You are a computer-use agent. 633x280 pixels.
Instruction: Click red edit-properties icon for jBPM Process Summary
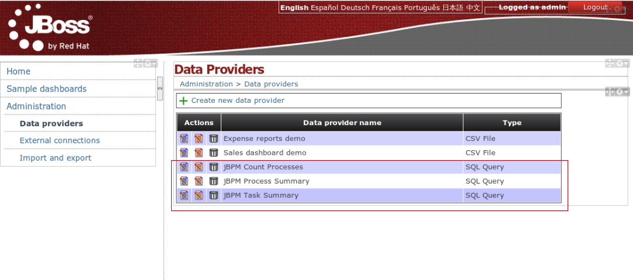199,181
